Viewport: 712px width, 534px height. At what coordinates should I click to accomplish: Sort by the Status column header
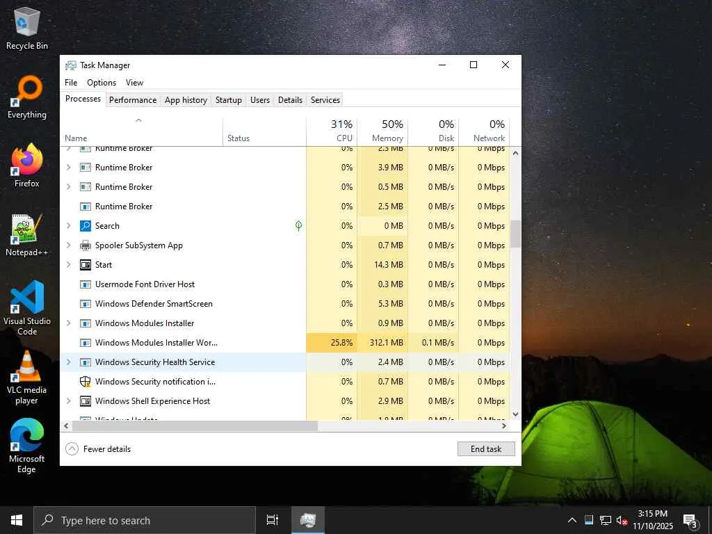pos(264,131)
